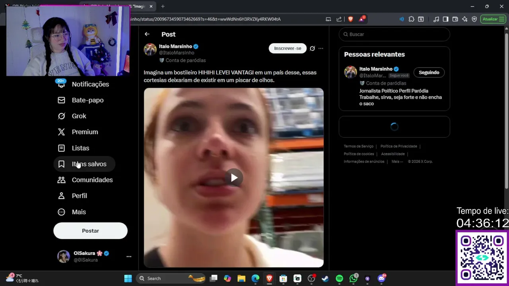509x286 pixels.
Task: Open the Brave Rewards triangle icon
Action: 362,19
